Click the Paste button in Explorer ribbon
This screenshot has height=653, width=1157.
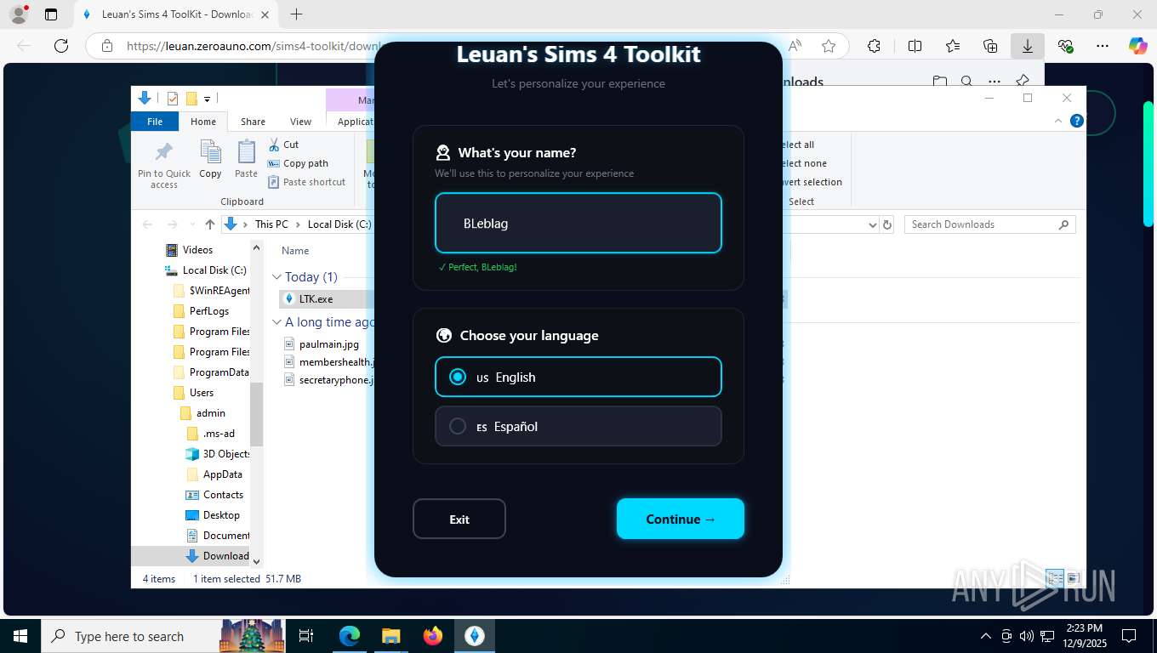point(246,160)
